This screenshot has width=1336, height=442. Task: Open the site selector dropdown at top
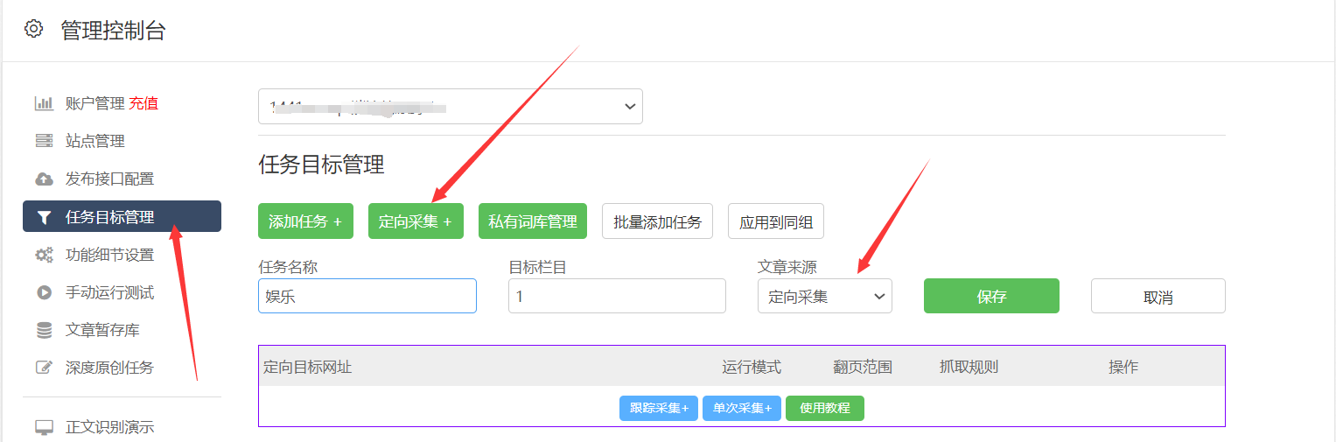[x=450, y=106]
